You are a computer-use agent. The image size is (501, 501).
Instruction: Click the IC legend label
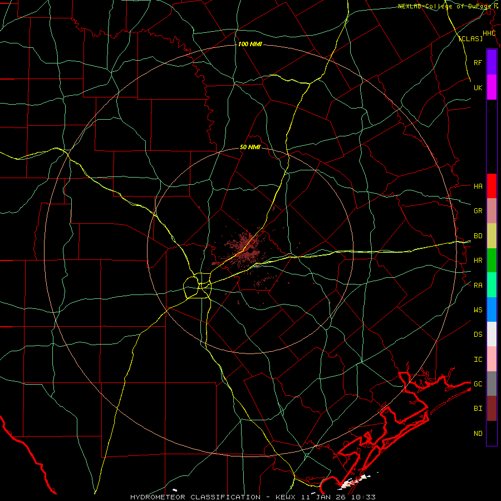point(478,360)
